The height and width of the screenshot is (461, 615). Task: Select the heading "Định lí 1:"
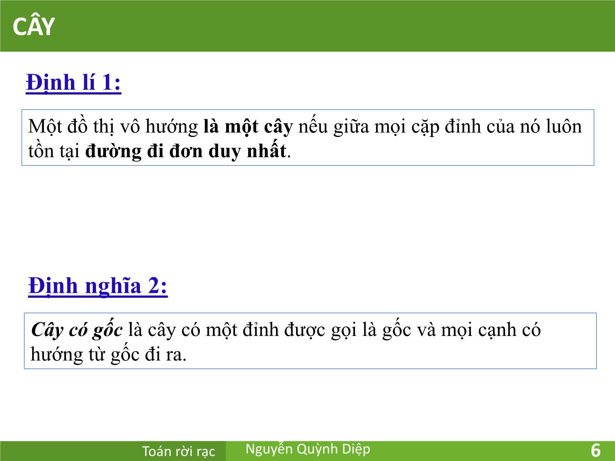pyautogui.click(x=73, y=83)
